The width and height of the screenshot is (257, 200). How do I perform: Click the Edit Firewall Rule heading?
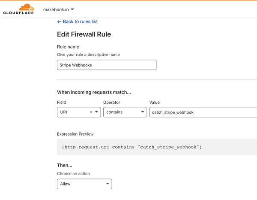(x=84, y=34)
